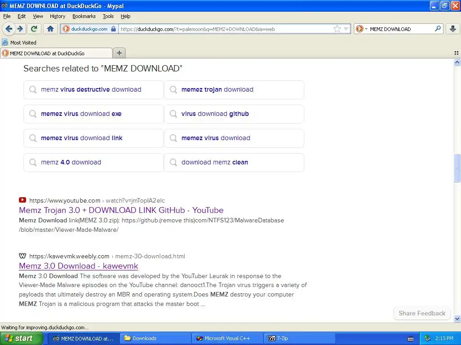Search related: download memz clean
The image size is (461, 345).
(234, 163)
